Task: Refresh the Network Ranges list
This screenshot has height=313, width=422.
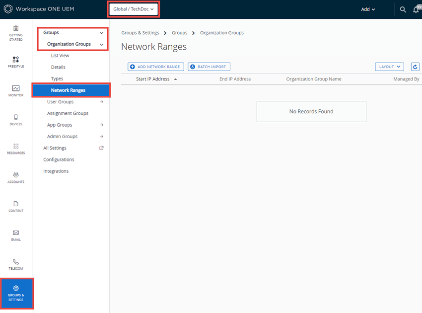Action: tap(415, 67)
